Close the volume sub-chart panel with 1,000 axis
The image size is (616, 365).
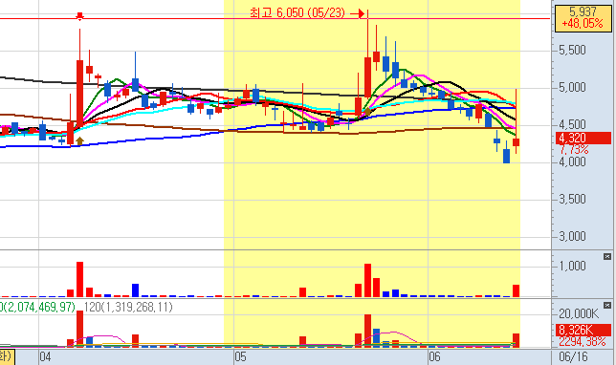click(x=607, y=257)
